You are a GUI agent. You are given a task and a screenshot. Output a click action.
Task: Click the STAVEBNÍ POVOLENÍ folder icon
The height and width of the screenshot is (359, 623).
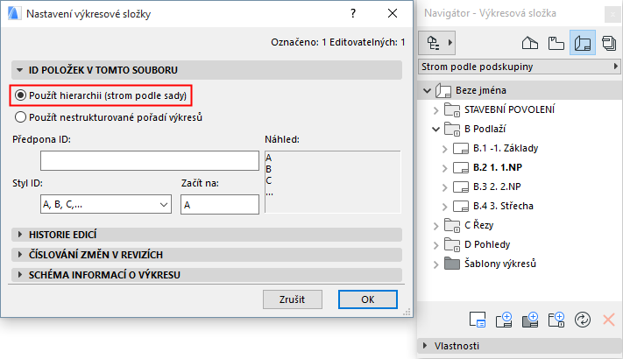coord(452,109)
